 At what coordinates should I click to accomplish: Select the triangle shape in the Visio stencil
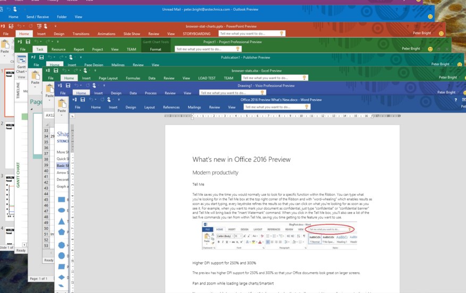coord(62,221)
